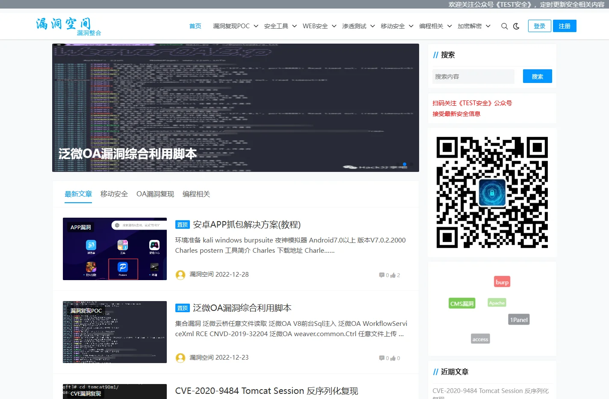Click 漏洞空间 2022-12-28 author text
Image resolution: width=609 pixels, height=399 pixels.
(219, 275)
